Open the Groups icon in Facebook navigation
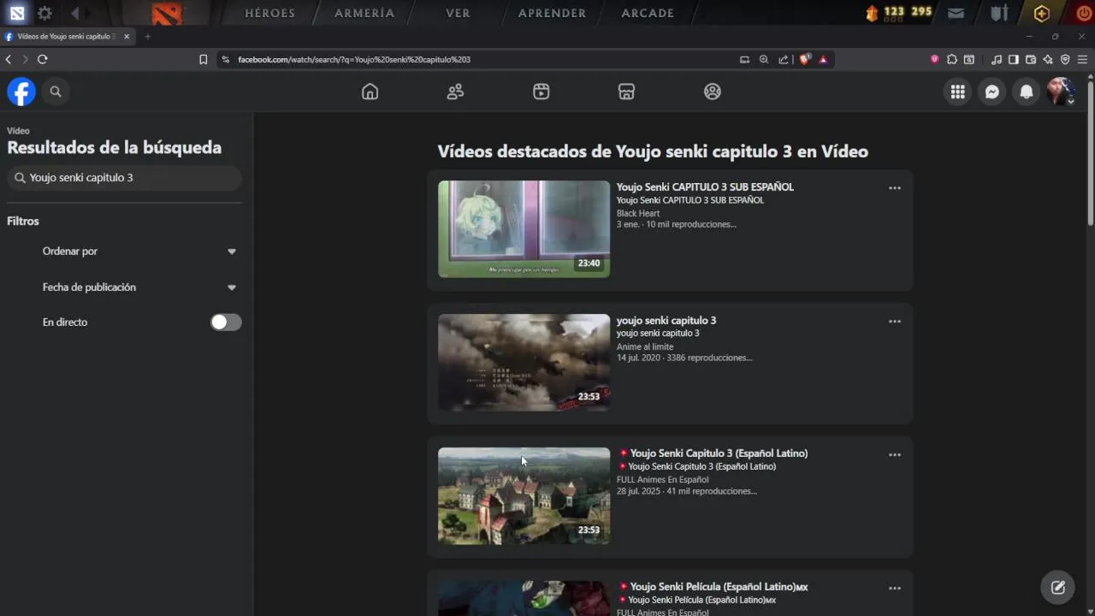Image resolution: width=1095 pixels, height=616 pixels. [x=712, y=92]
